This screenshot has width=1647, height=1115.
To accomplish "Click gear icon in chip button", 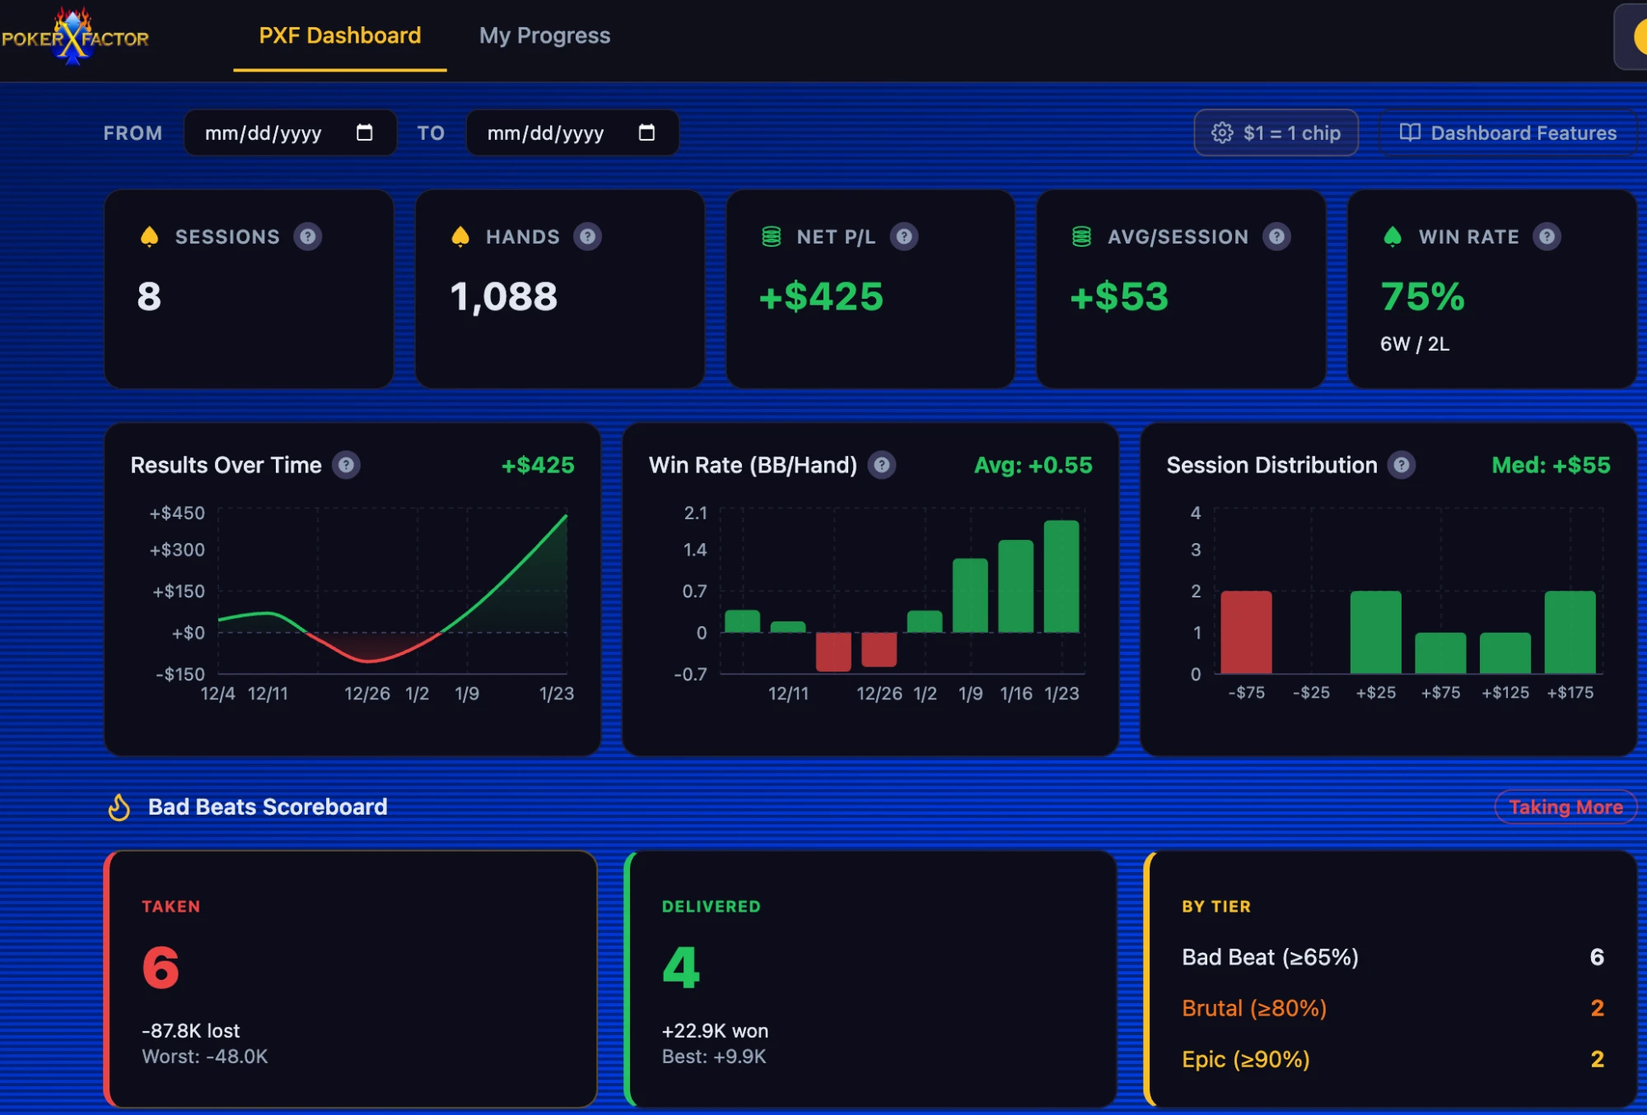I will coord(1222,132).
